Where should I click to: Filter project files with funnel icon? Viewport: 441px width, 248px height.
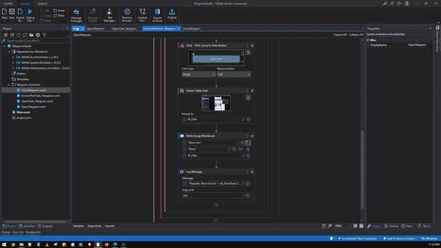click(x=44, y=35)
